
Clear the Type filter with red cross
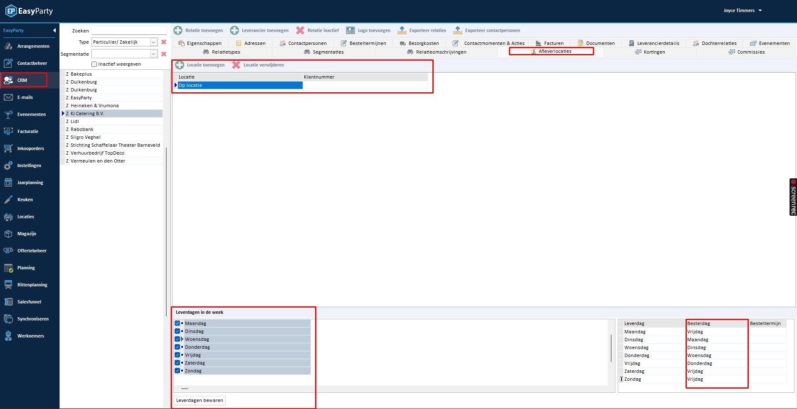pyautogui.click(x=164, y=42)
